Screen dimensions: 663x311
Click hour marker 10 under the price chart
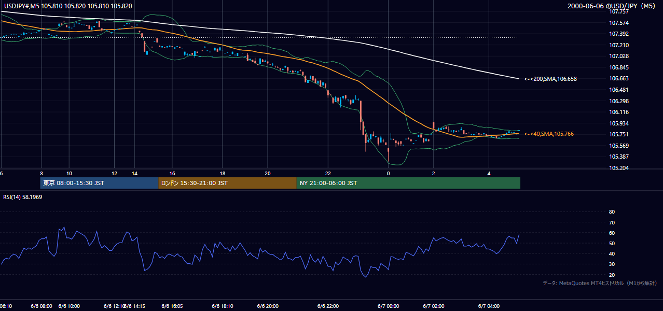(69, 173)
